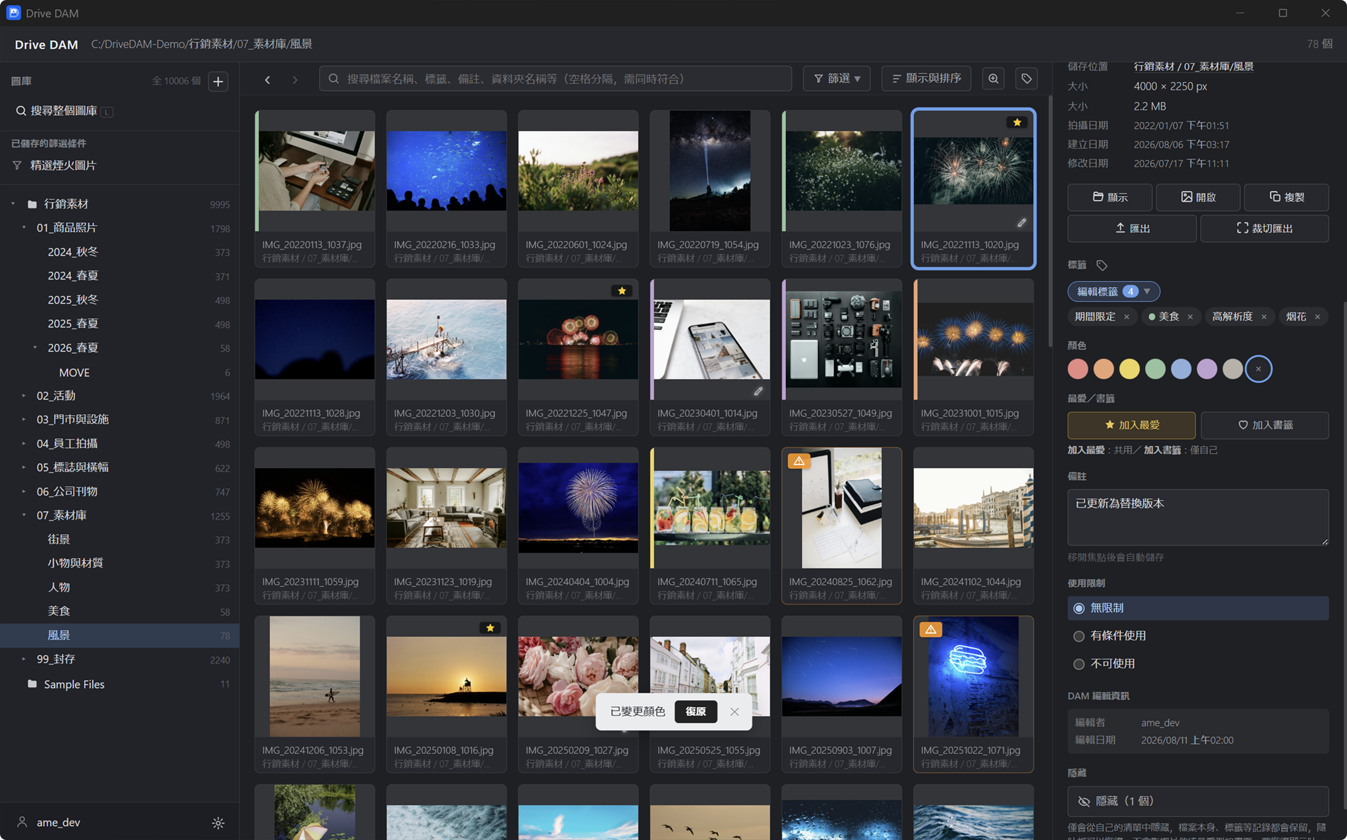
Task: Open settings gear next to ame_dev
Action: click(218, 823)
